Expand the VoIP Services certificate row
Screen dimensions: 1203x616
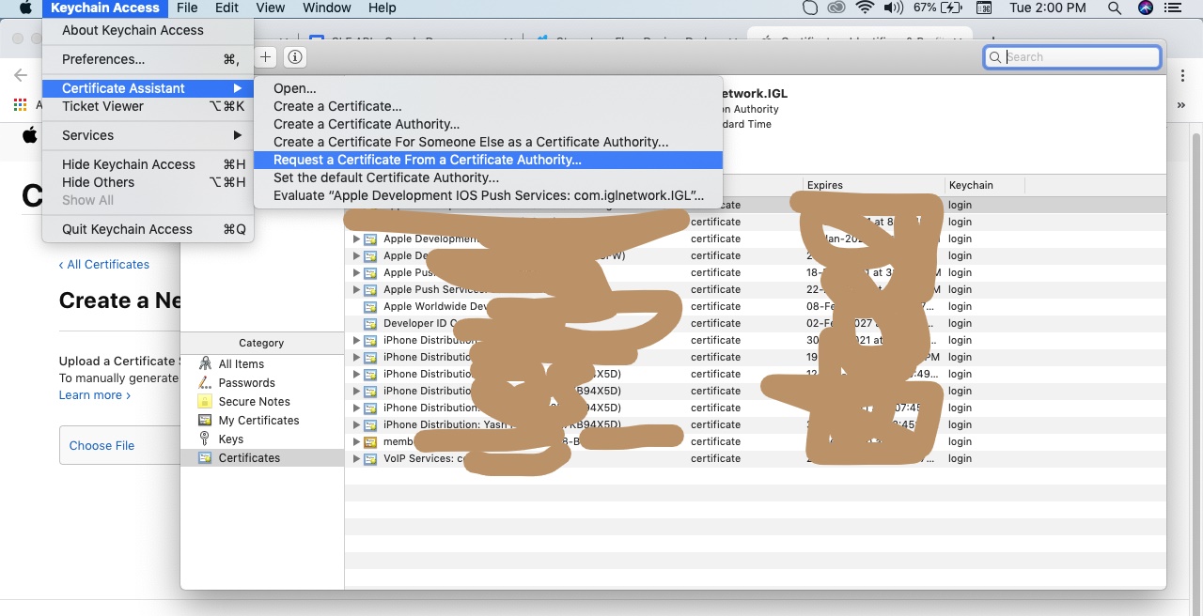pyautogui.click(x=356, y=459)
